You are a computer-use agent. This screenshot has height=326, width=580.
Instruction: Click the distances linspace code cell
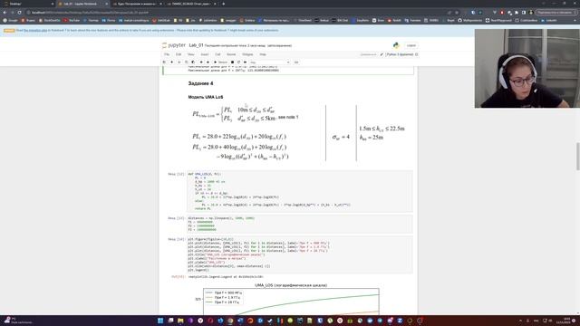coord(300,224)
